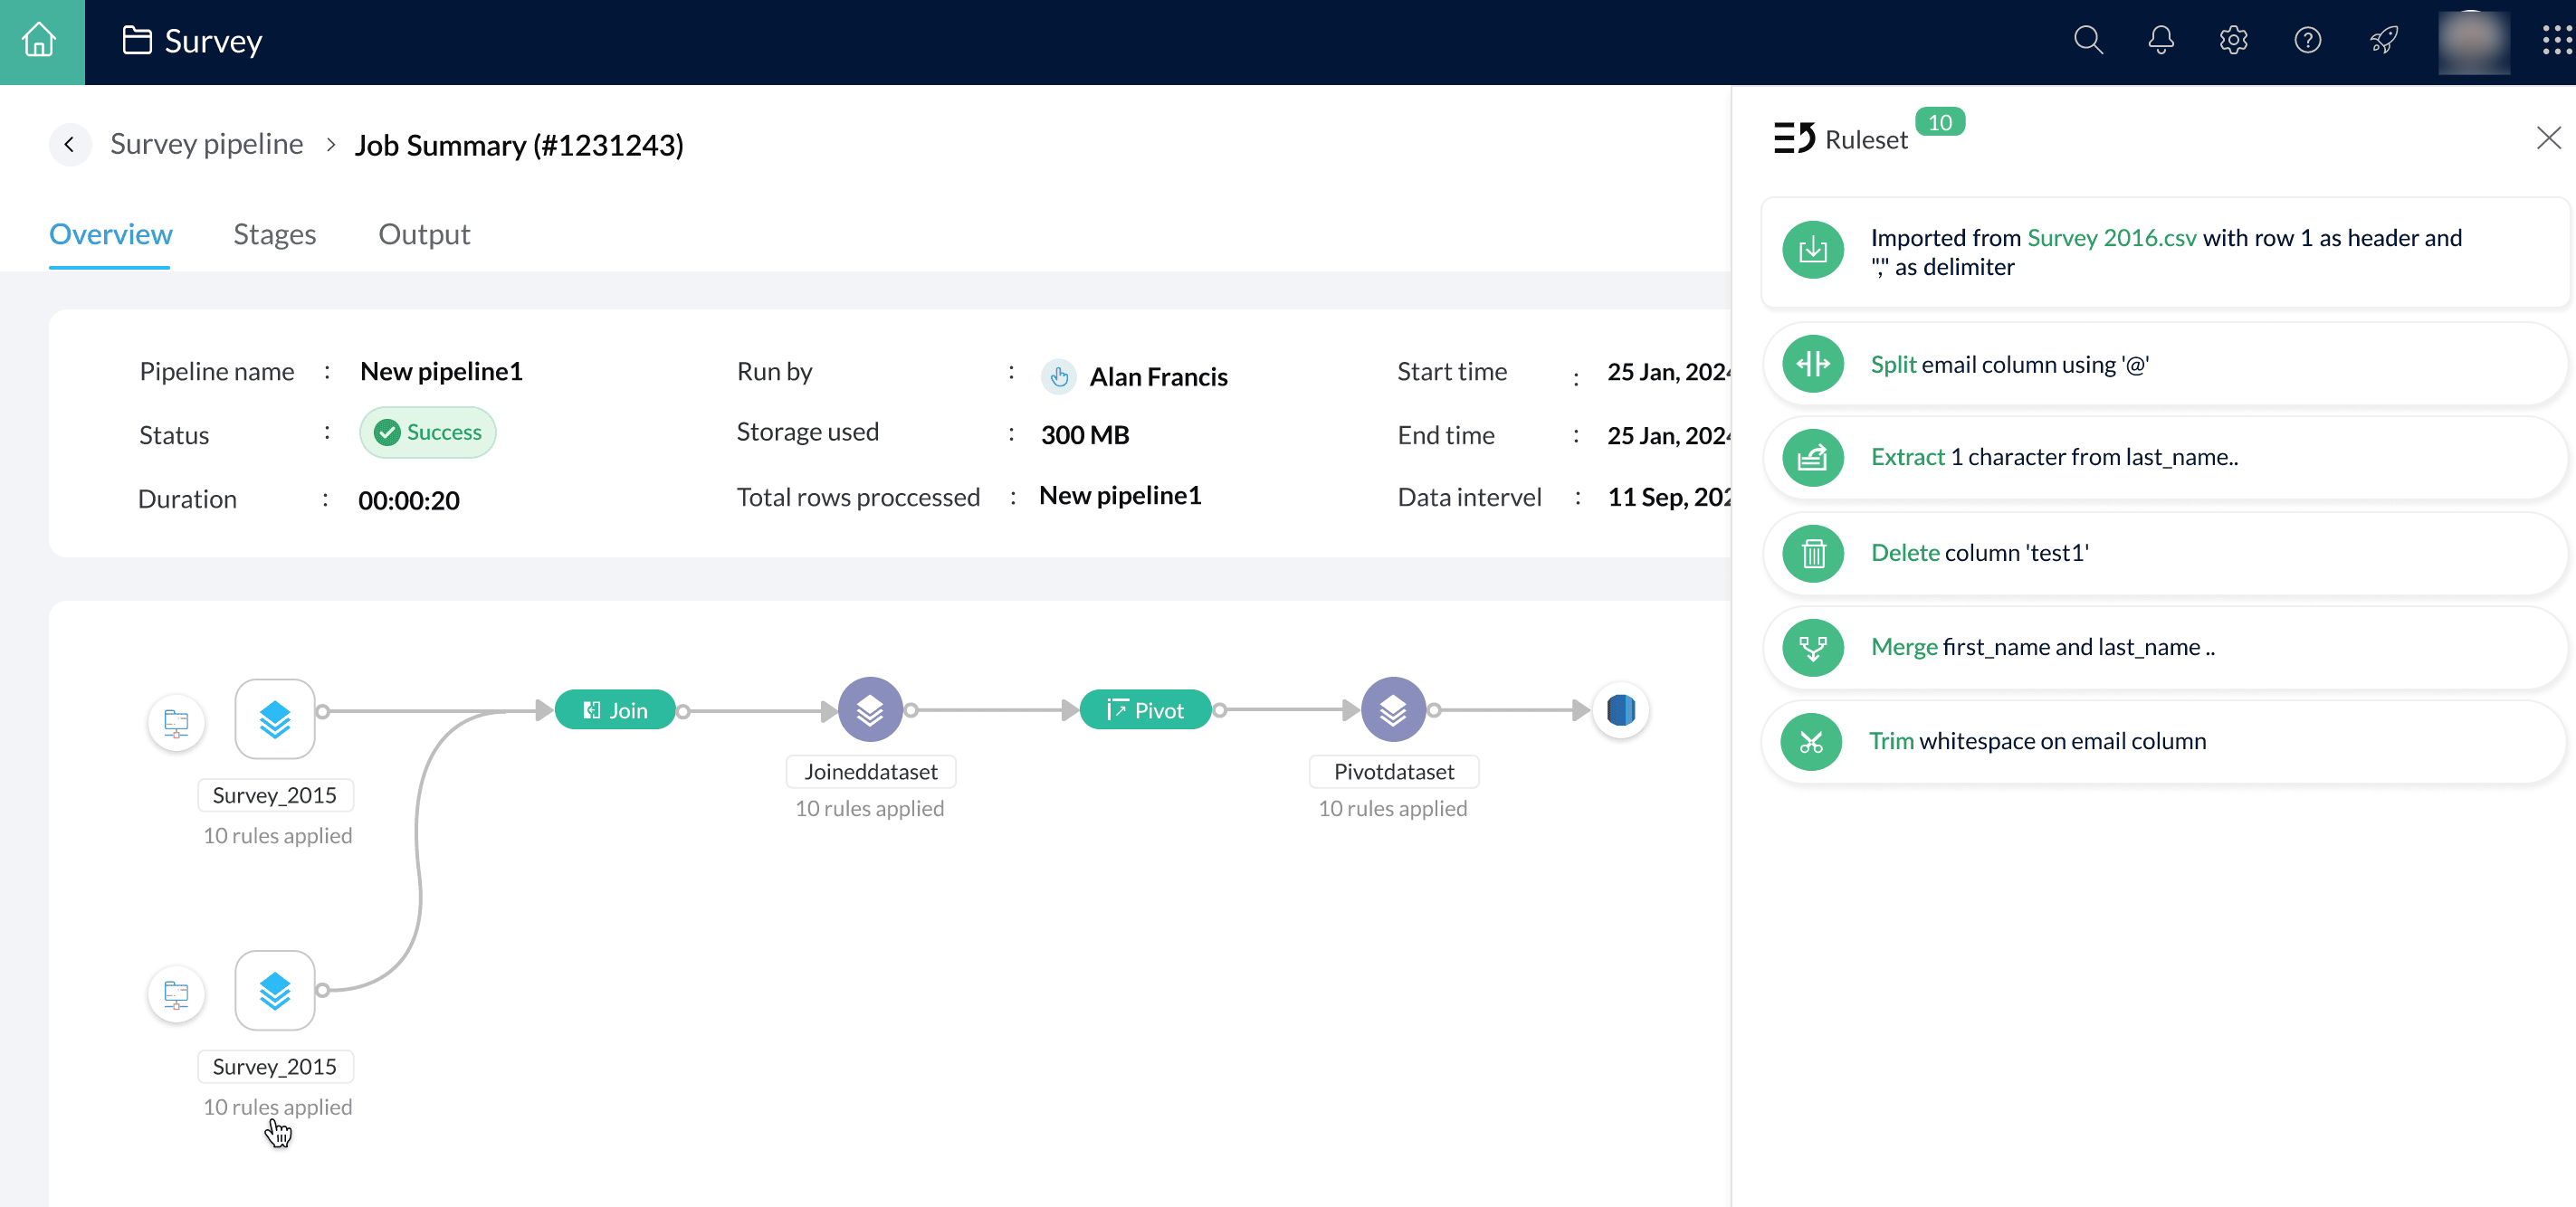Open the settings gear in header
This screenshot has height=1207, width=2576.
2233,41
